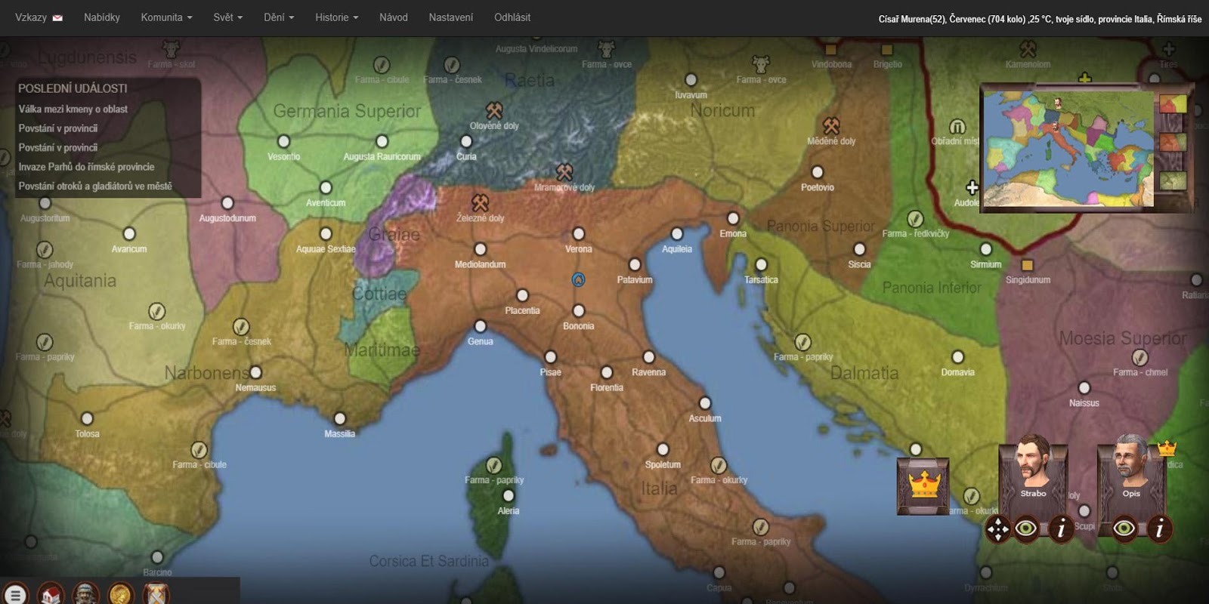1209x604 pixels.
Task: Open the legionary soldier icon in the bottom toolbar
Action: [x=85, y=595]
